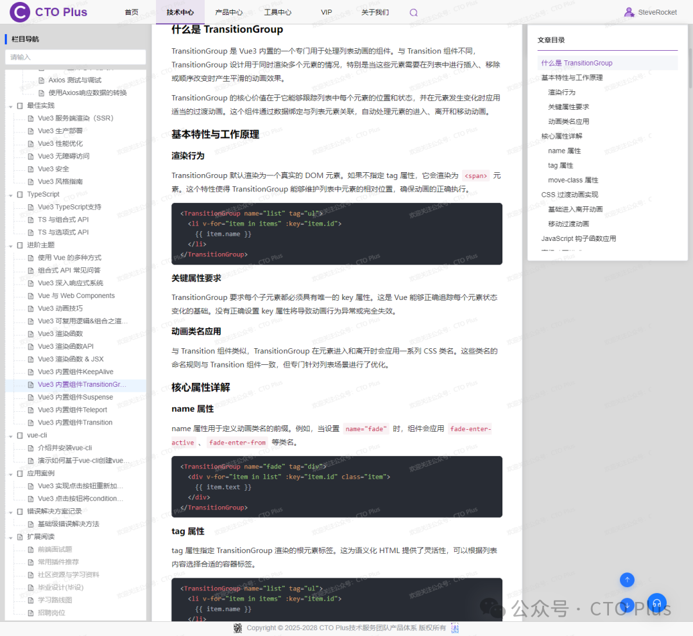The image size is (693, 636).
Task: Click document icon beside 前端面试题
Action: pyautogui.click(x=31, y=550)
